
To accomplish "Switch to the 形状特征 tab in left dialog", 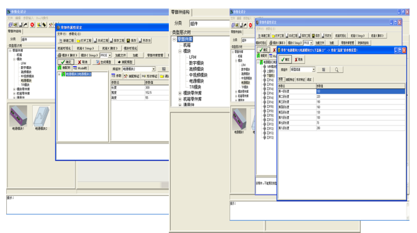I will click(150, 76).
